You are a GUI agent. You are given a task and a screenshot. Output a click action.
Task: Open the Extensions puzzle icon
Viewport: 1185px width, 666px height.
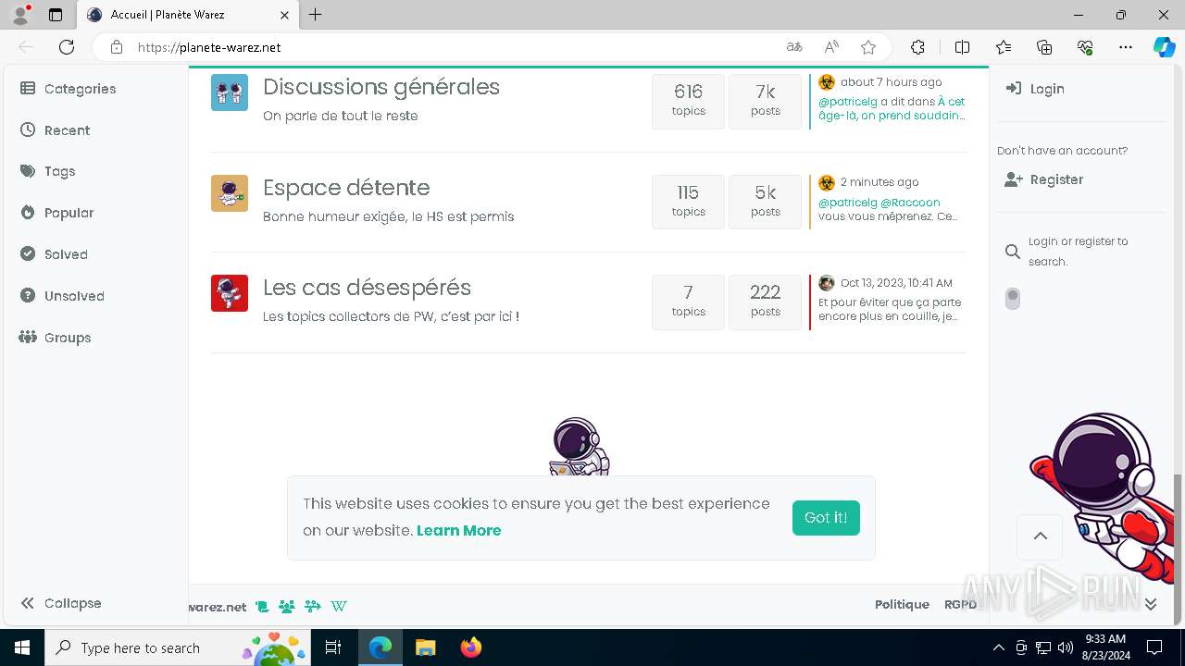coord(917,47)
